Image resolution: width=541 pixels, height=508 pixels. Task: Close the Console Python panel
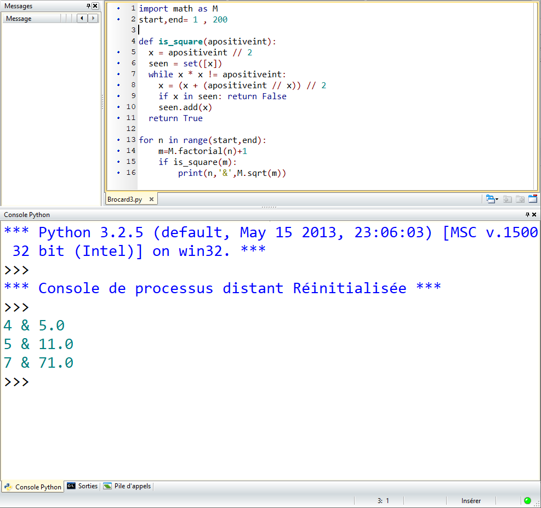(x=534, y=215)
